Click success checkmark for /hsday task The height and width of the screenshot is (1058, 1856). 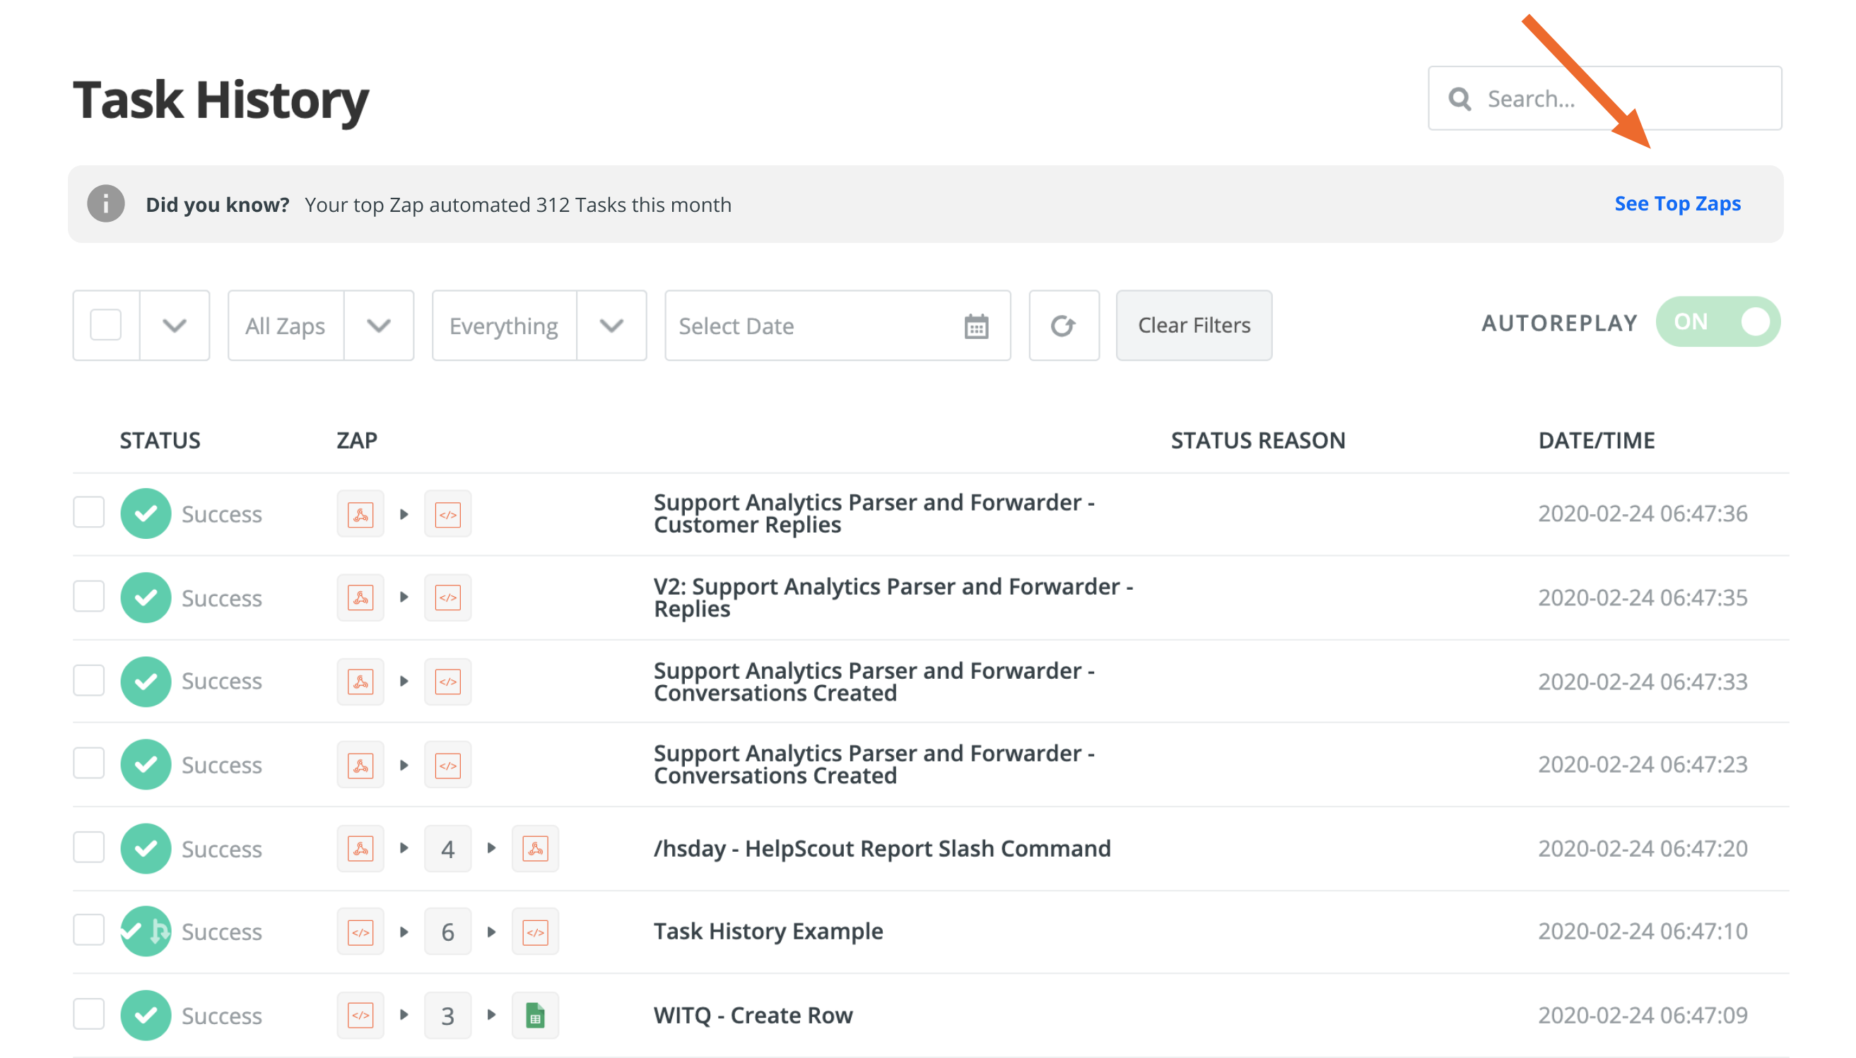(146, 849)
